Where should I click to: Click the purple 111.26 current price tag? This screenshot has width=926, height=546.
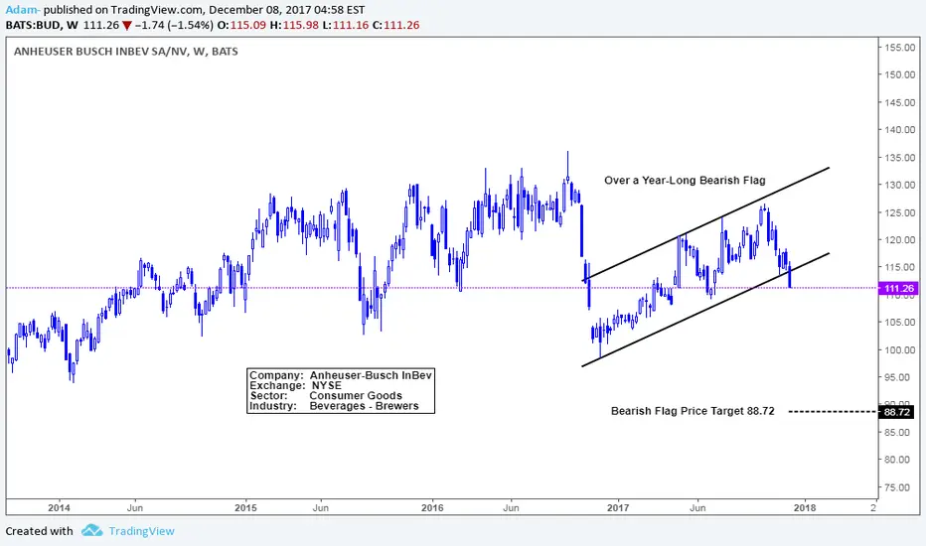click(898, 288)
